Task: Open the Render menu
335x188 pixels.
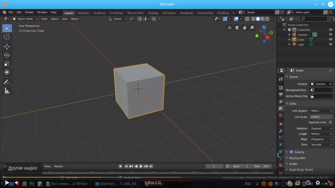Action: click(29, 12)
